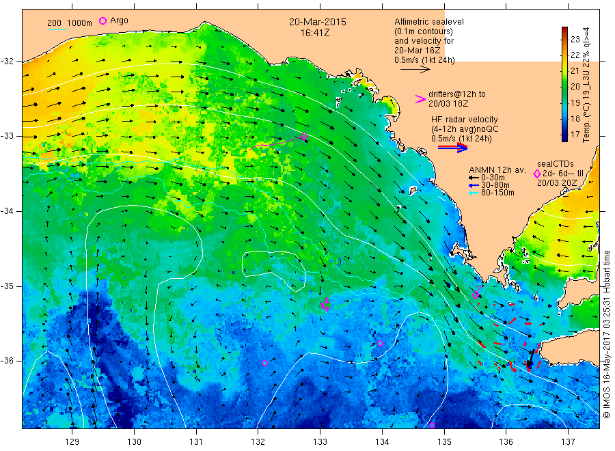
Task: Click the blue ANMN 30-80m arrow legend
Action: pos(474,185)
